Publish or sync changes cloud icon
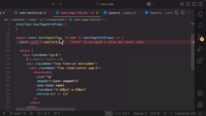 click(x=25, y=113)
